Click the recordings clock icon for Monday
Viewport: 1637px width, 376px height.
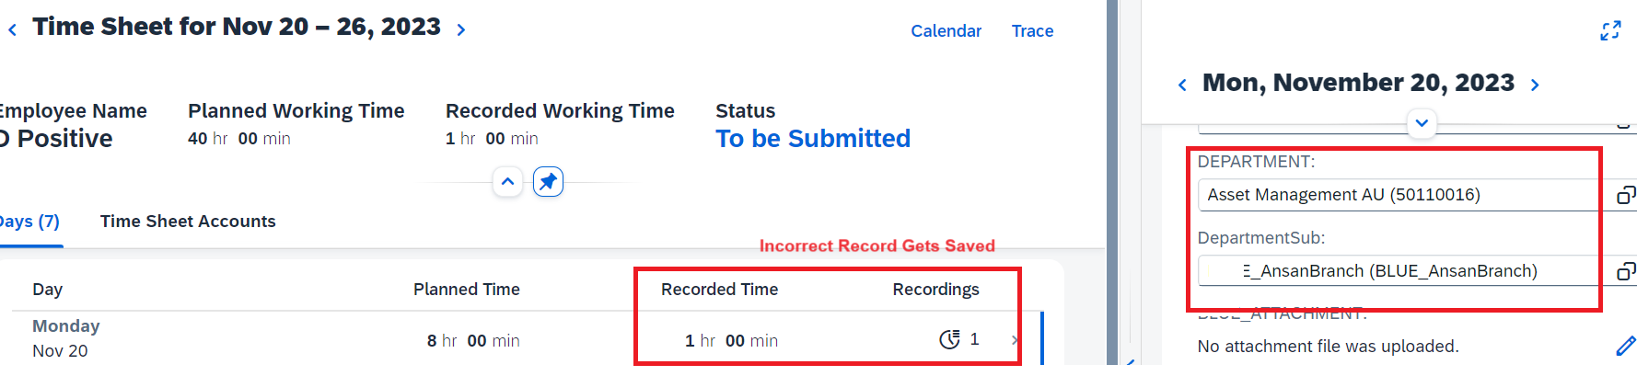949,340
